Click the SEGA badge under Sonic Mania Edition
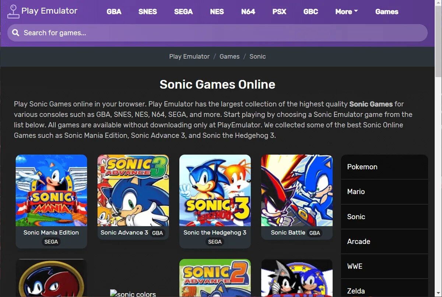This screenshot has width=442, height=297. click(x=51, y=242)
